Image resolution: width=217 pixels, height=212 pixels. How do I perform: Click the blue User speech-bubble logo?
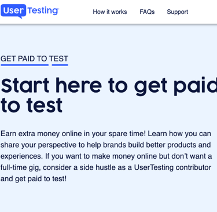(13, 11)
